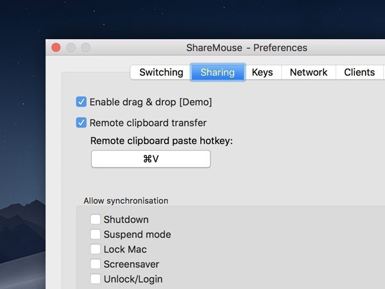
Task: Switch to the Switching tab
Action: 160,73
